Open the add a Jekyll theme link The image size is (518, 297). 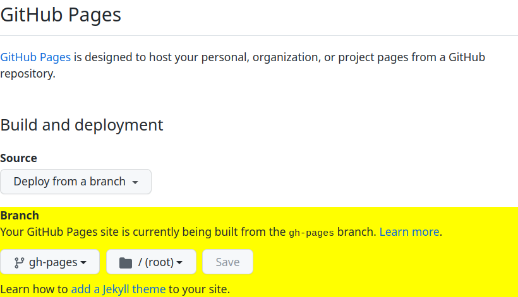118,289
